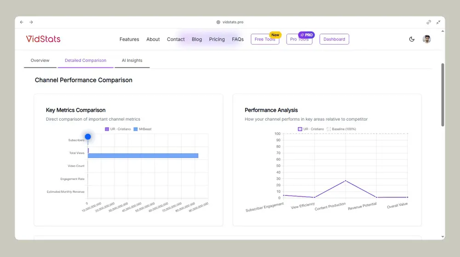460x257 pixels.
Task: Click the VidStats logo
Action: (x=43, y=39)
